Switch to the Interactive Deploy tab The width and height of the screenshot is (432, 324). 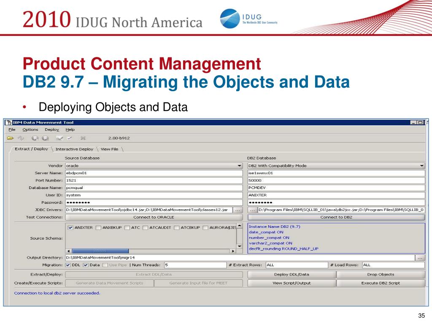(x=74, y=149)
